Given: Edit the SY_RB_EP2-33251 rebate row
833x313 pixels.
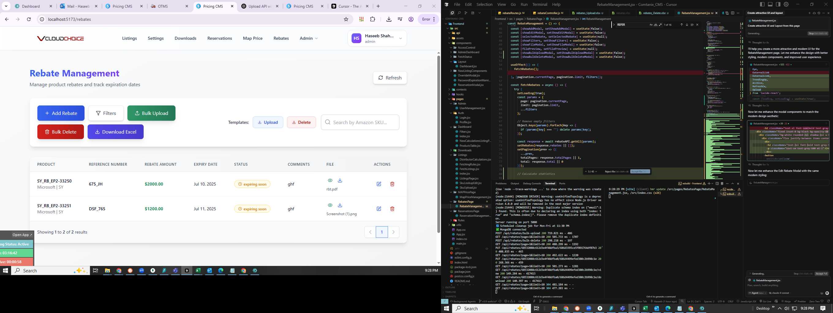Looking at the screenshot, I should click(x=379, y=209).
